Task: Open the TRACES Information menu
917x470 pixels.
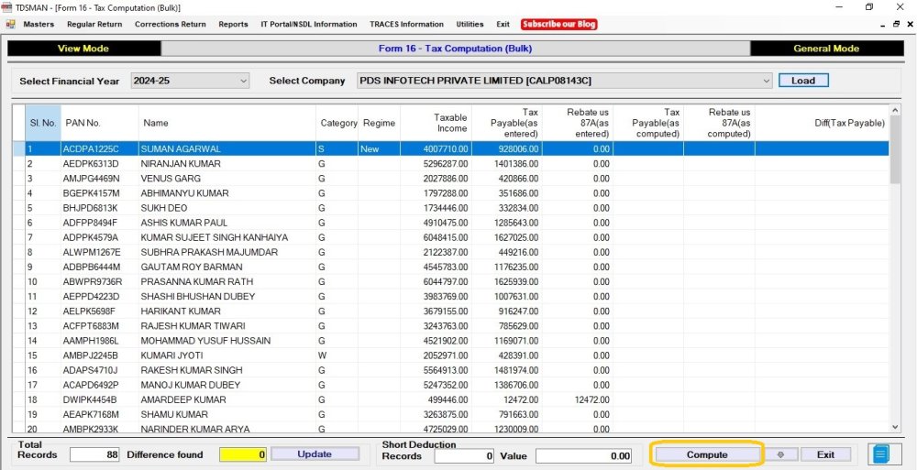Action: click(406, 24)
